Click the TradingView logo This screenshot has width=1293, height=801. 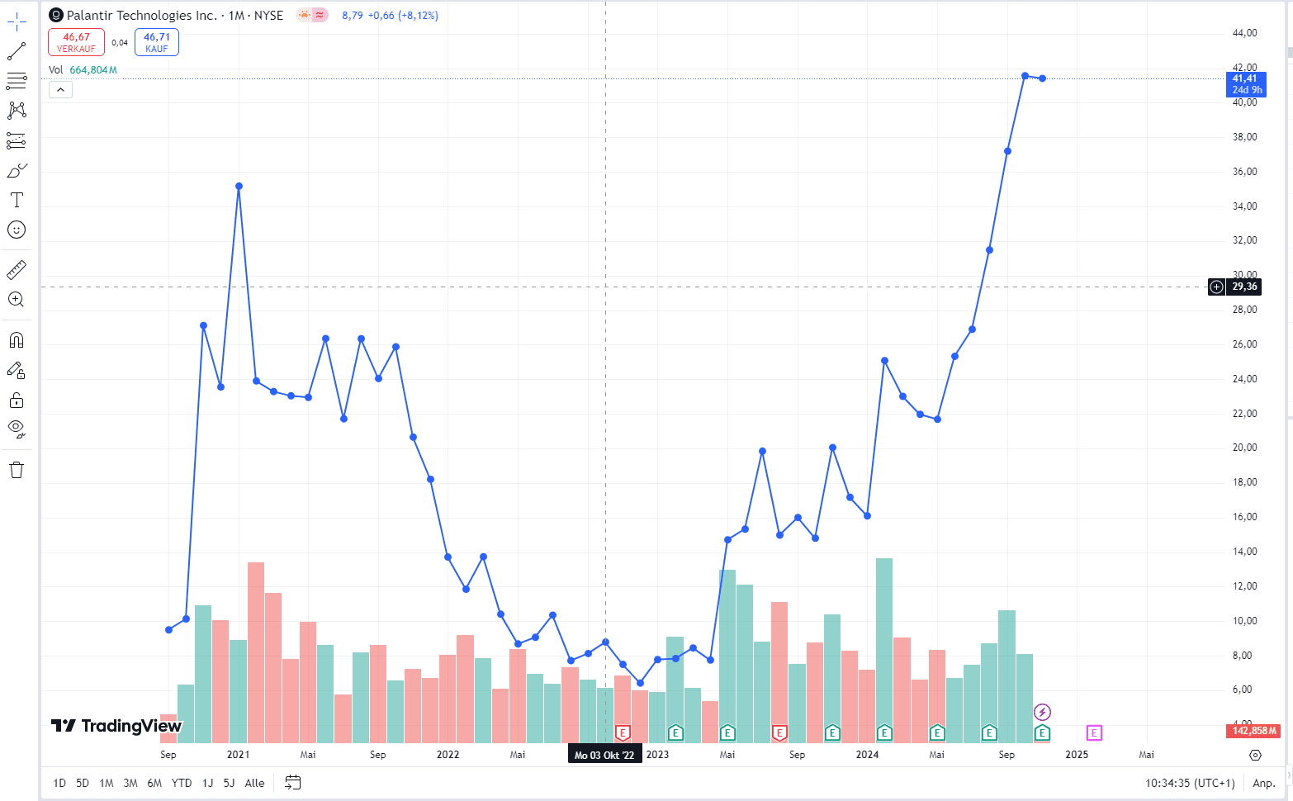pos(116,726)
